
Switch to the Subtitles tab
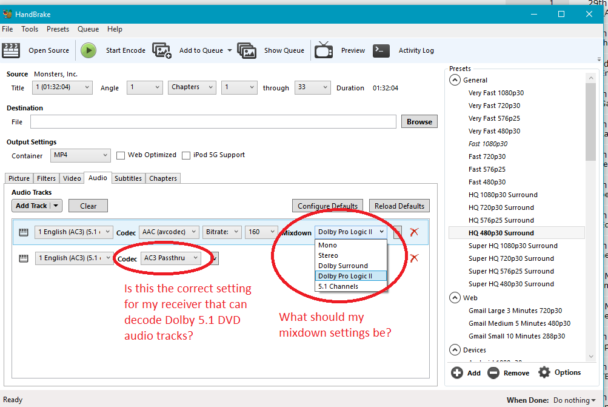[128, 178]
